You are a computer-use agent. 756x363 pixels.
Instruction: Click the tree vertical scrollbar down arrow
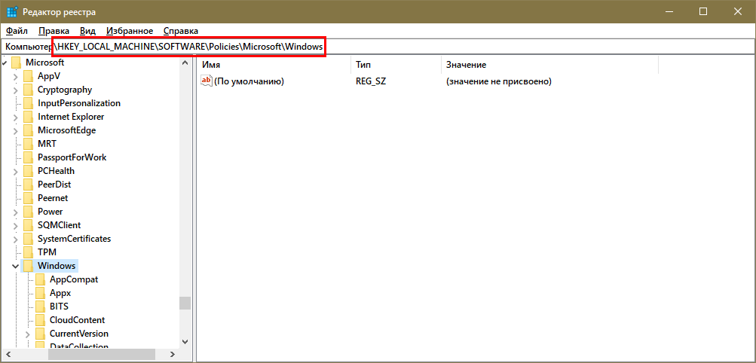click(x=185, y=341)
